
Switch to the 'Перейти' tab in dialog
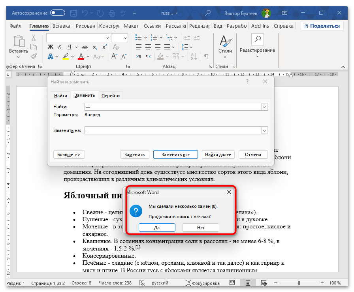pos(111,96)
